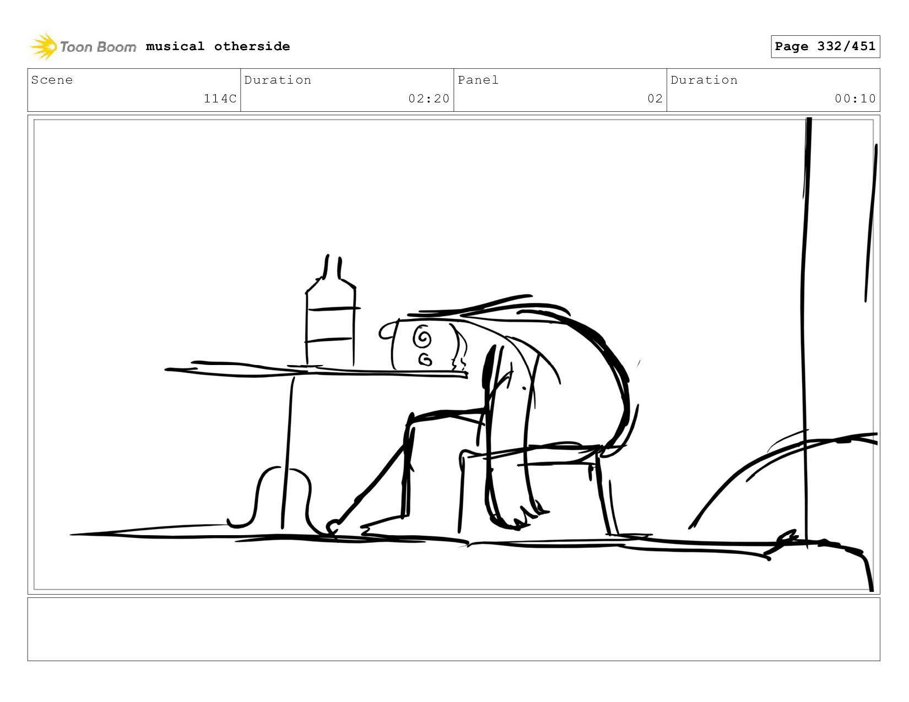This screenshot has width=909, height=702.
Task: Click the empty notes box below the panel
Action: (x=454, y=629)
